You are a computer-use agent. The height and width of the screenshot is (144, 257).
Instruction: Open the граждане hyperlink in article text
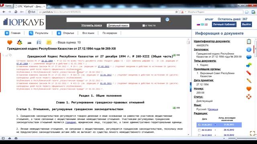71,122
